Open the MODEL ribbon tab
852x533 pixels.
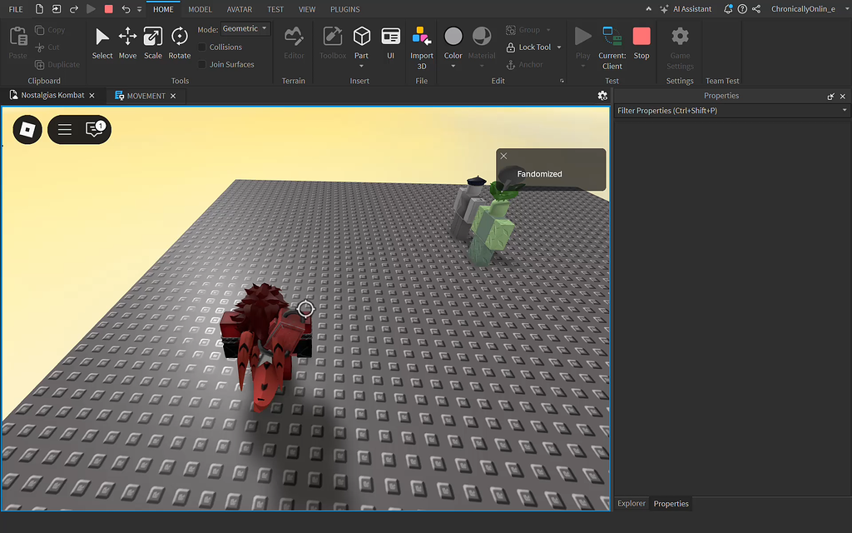(x=200, y=9)
